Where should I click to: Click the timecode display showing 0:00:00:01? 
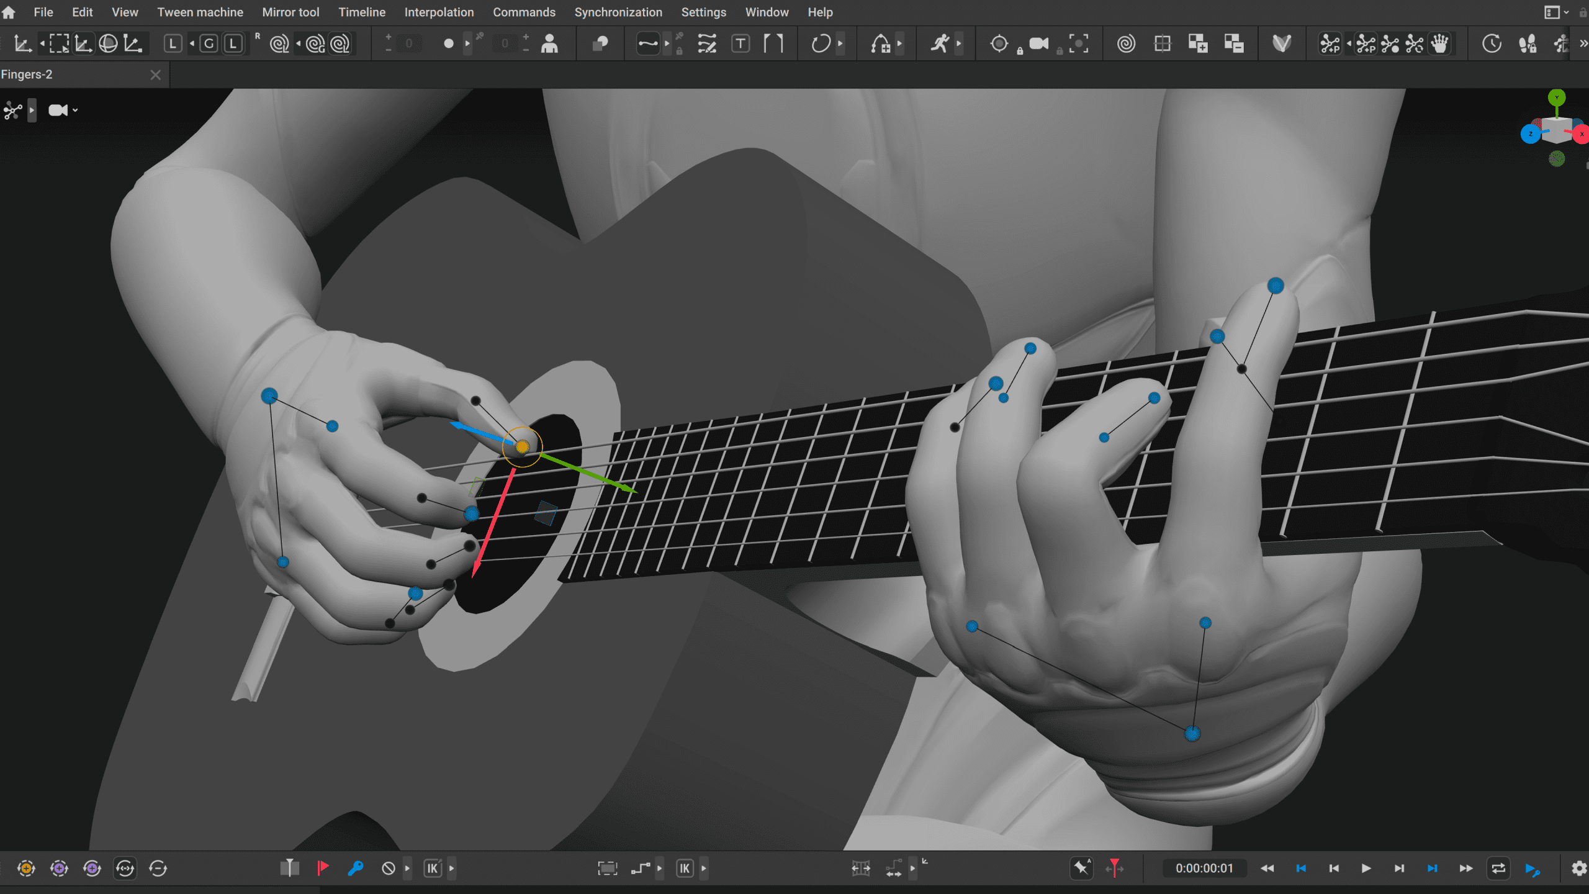1204,868
